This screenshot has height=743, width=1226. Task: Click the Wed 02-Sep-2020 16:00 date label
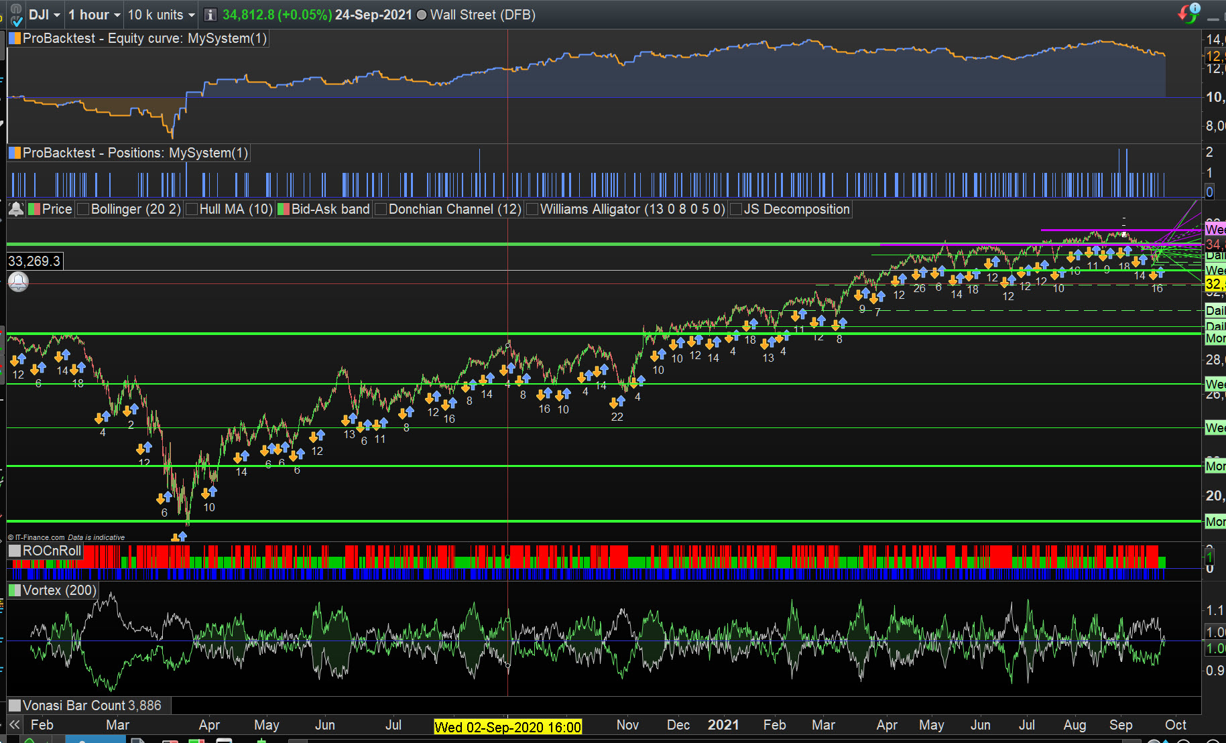tap(507, 727)
